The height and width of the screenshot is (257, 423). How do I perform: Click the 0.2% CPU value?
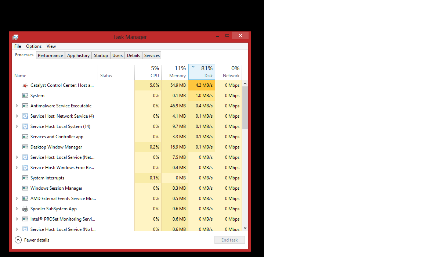pyautogui.click(x=154, y=147)
